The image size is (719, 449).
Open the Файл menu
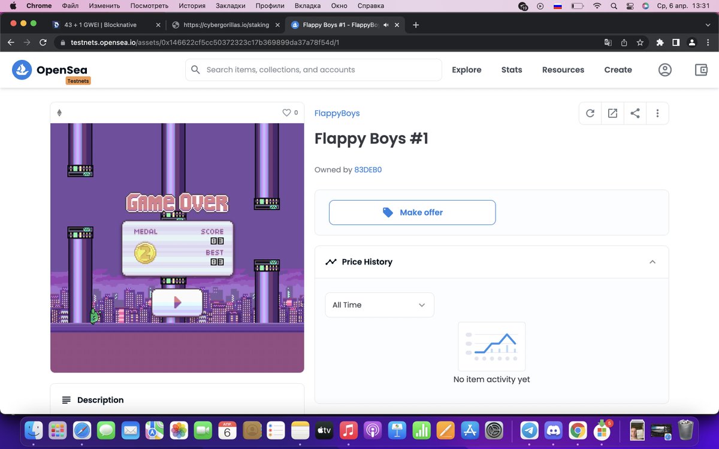point(70,6)
